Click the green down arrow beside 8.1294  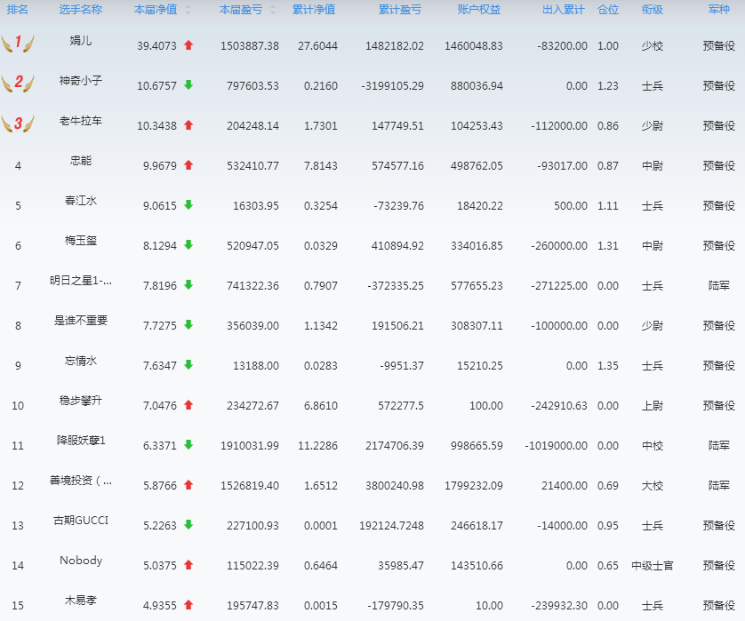point(188,245)
